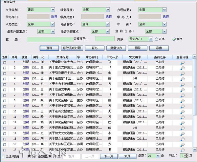The width and height of the screenshot is (197, 162).
Task: Click the 议提案号 input field
Action: [105, 39]
